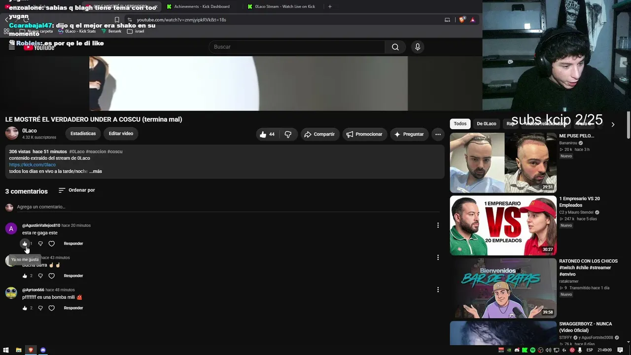The height and width of the screenshot is (355, 631).
Task: Open the Brave Rewards triangle icon
Action: pos(473,20)
